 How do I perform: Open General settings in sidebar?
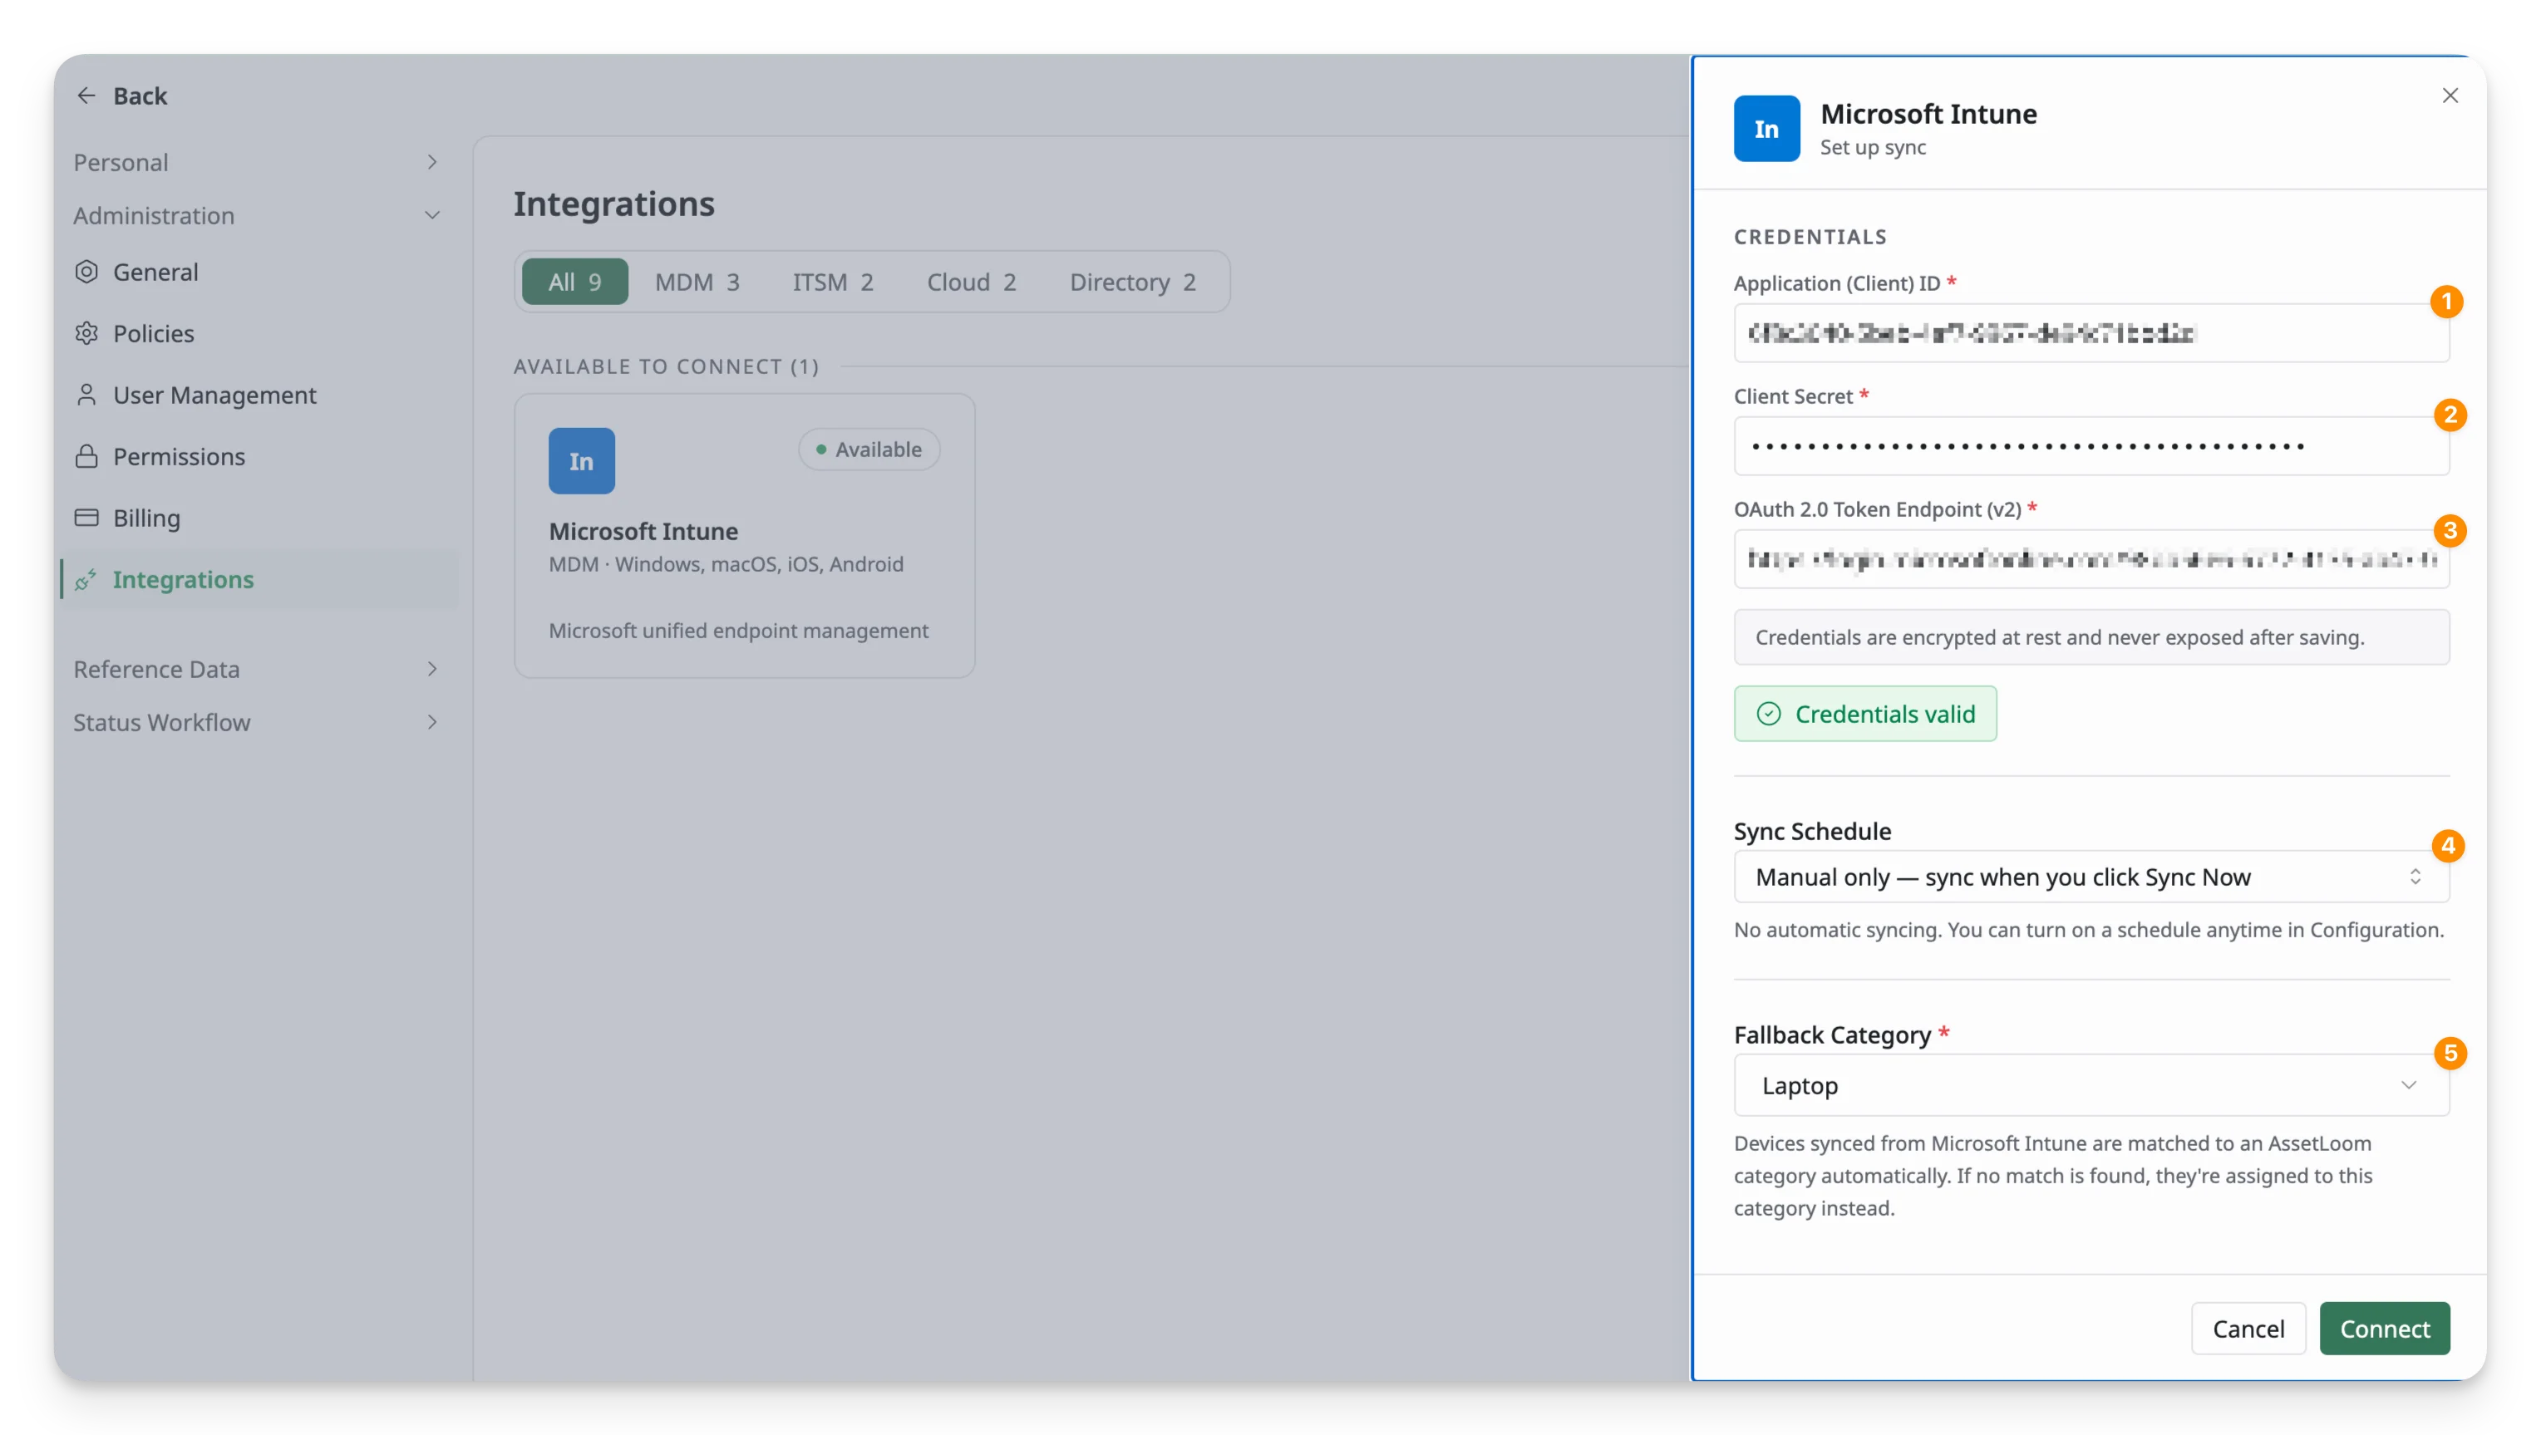pos(259,273)
